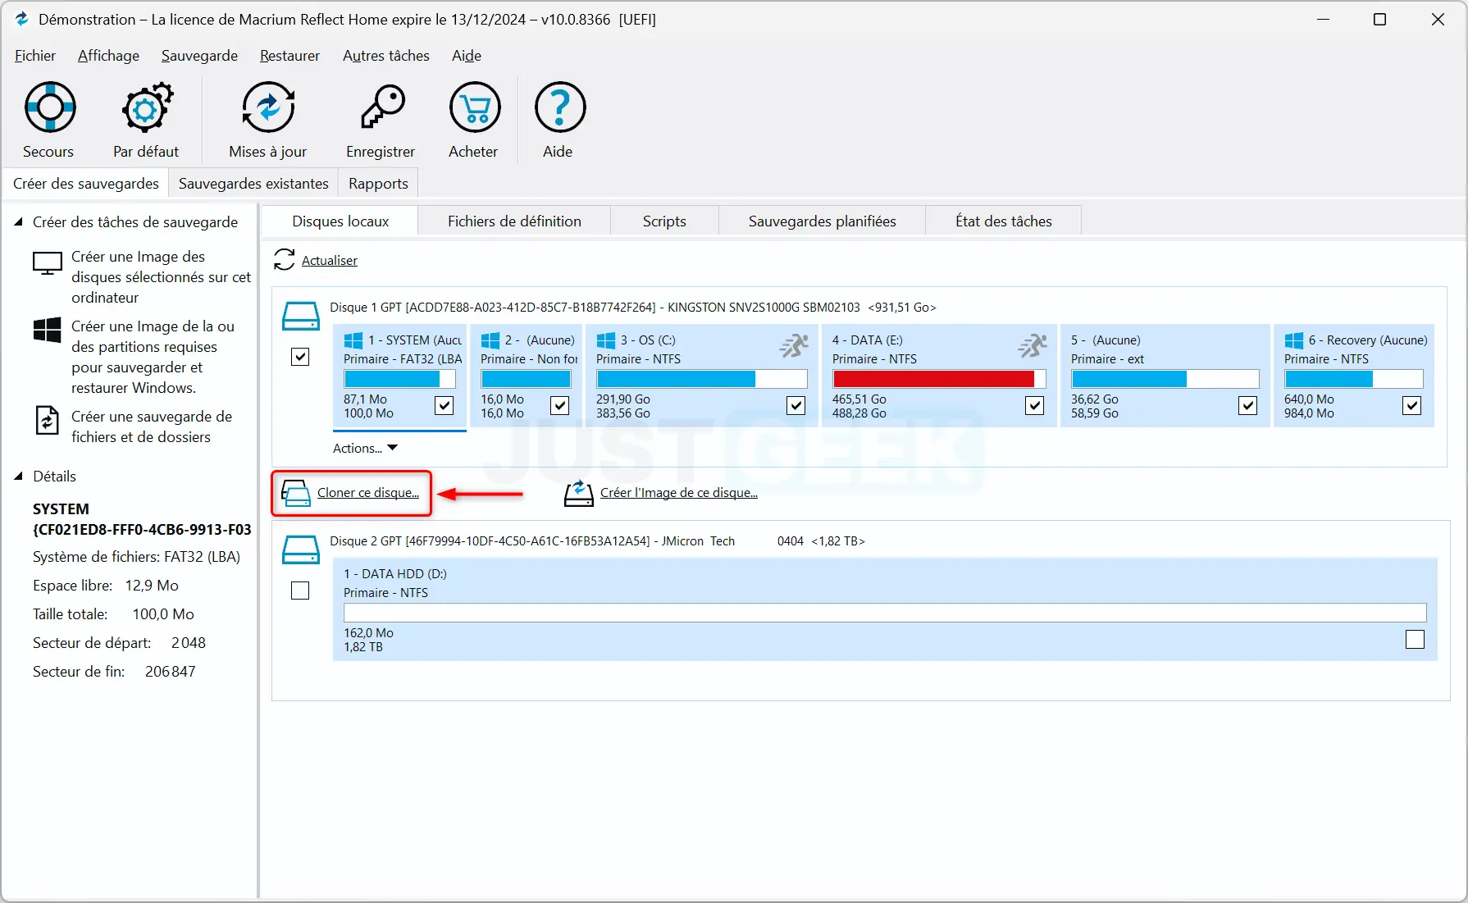Click Windows flag icon on Recovery partition
The width and height of the screenshot is (1468, 903).
click(x=1294, y=340)
